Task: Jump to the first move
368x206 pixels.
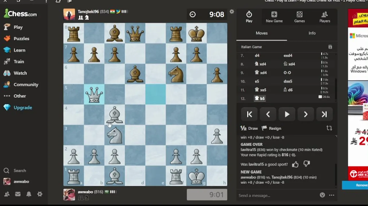Action: 249,114
